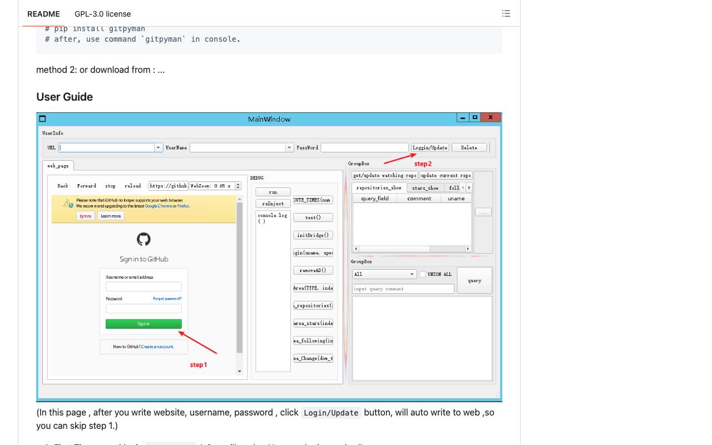The height and width of the screenshot is (445, 712).
Task: Focus the PassWord input field
Action: coord(364,147)
